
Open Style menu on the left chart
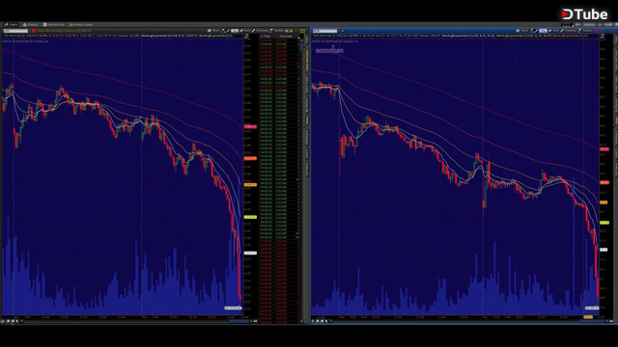[245, 30]
